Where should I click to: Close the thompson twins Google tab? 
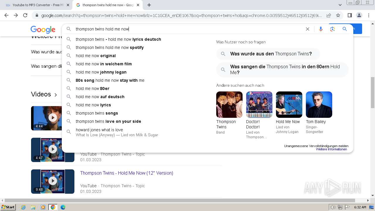tap(138, 5)
